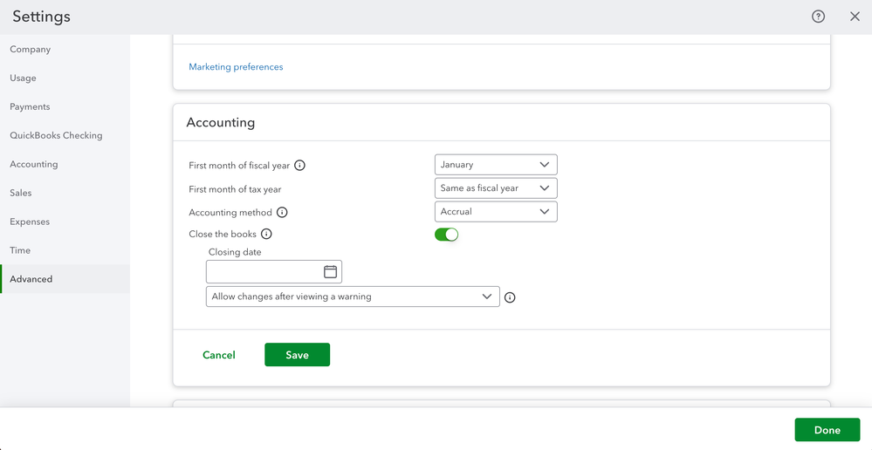Image resolution: width=872 pixels, height=450 pixels.
Task: Open the Marketing preferences link
Action: pos(236,67)
